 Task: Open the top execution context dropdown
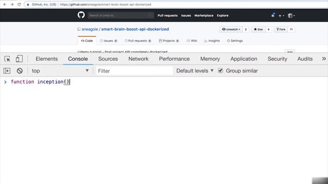click(x=60, y=71)
